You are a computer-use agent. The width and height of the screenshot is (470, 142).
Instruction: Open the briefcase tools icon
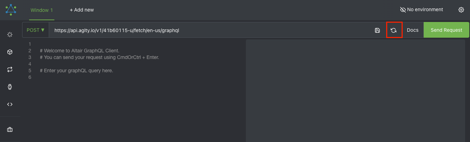(10, 129)
